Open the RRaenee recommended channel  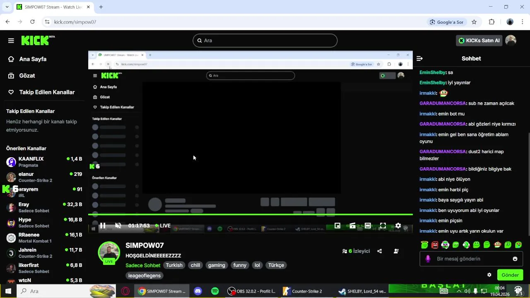[44, 238]
